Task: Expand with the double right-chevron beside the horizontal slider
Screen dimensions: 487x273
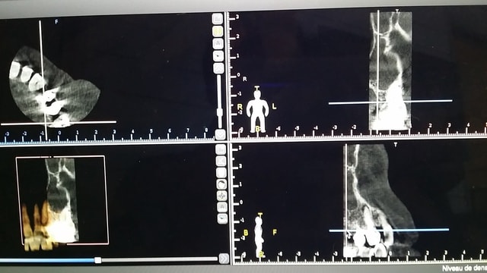Action: coord(224,258)
